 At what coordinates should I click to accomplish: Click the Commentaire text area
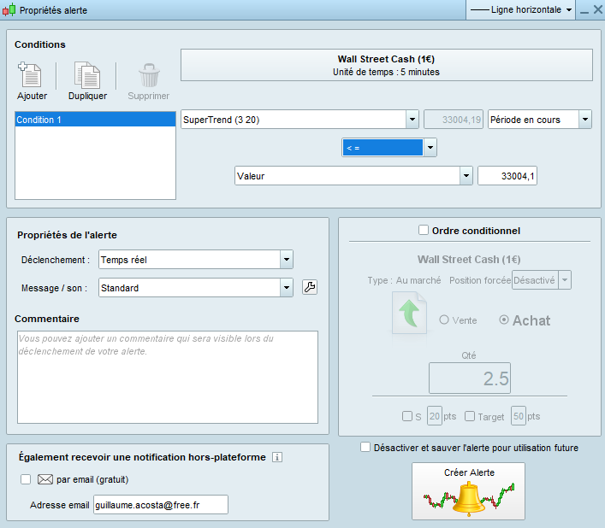[x=168, y=377]
